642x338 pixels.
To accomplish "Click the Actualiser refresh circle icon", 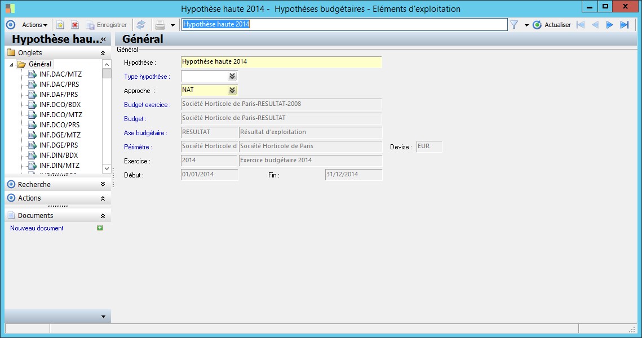I will pyautogui.click(x=537, y=25).
